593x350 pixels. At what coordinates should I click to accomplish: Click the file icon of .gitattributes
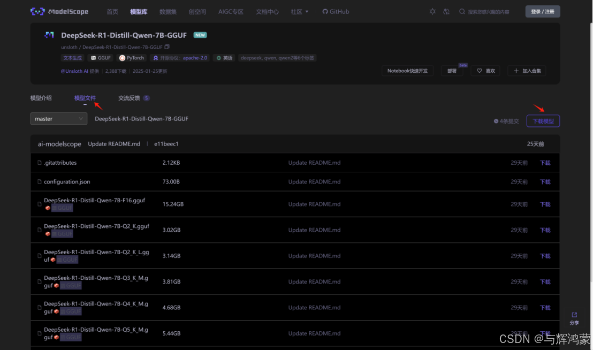click(x=39, y=163)
